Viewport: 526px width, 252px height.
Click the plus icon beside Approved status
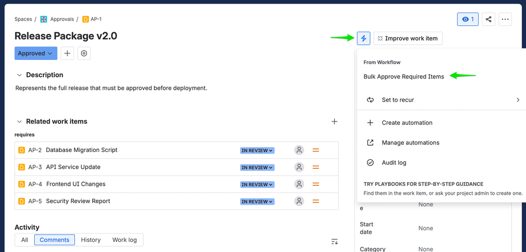tap(67, 53)
